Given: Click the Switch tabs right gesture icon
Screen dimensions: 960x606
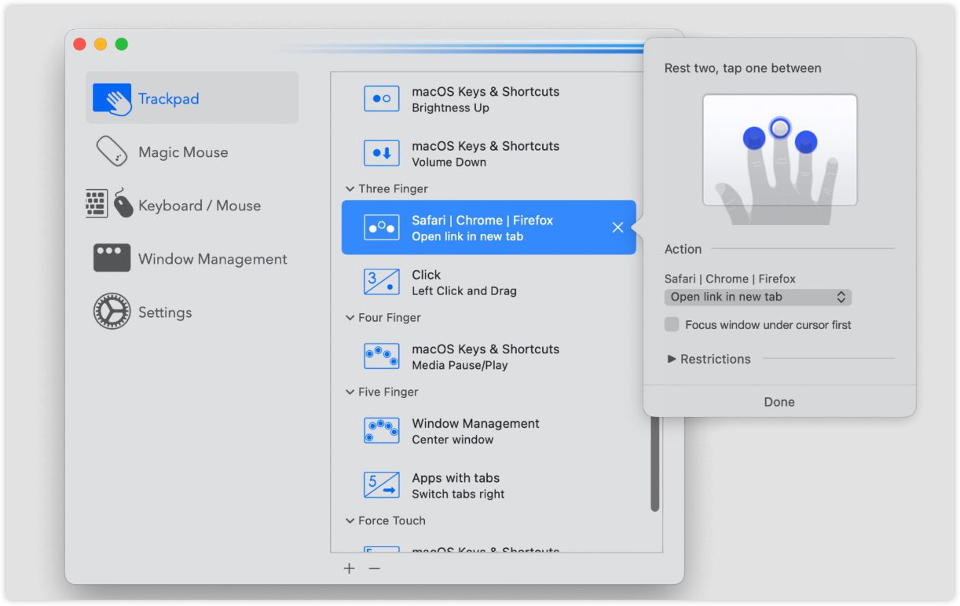Looking at the screenshot, I should click(x=382, y=485).
